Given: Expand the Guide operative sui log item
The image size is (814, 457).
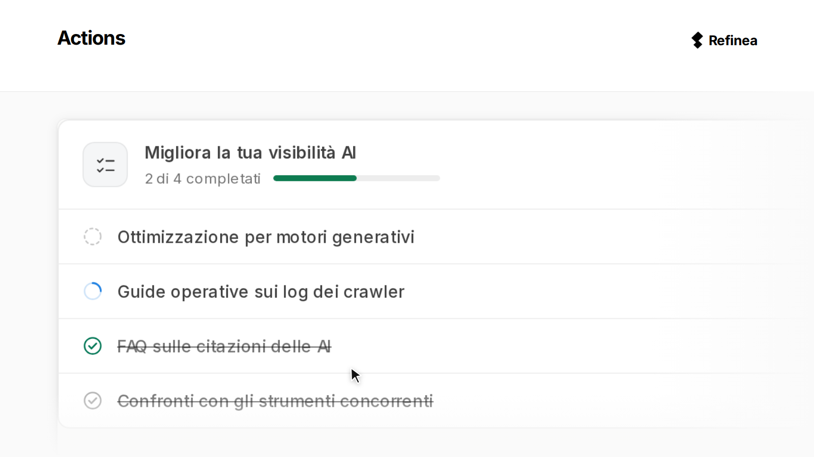Looking at the screenshot, I should [436, 291].
